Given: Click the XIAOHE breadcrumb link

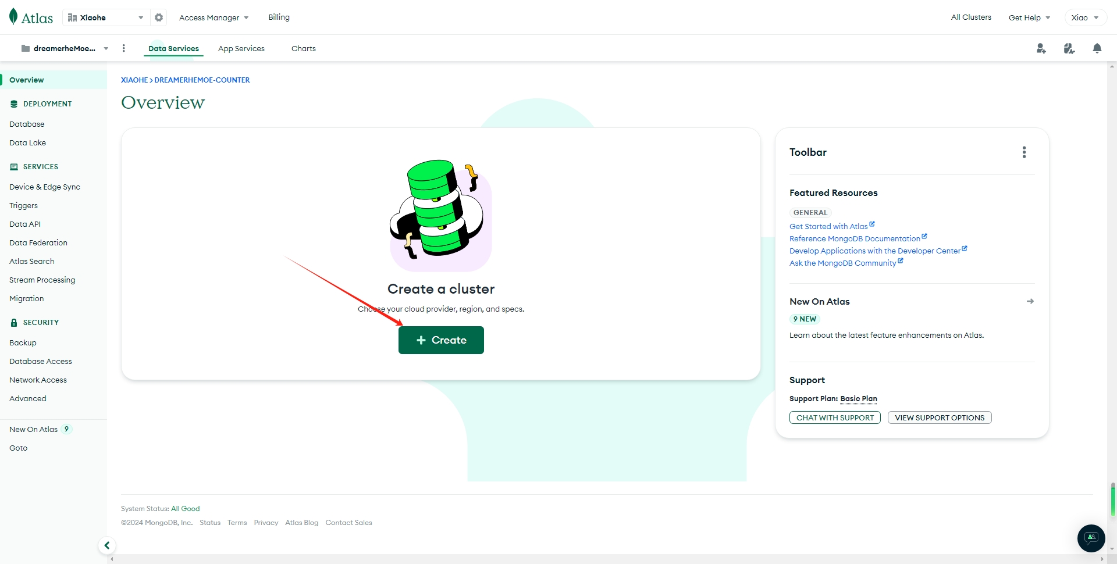Looking at the screenshot, I should pos(134,80).
